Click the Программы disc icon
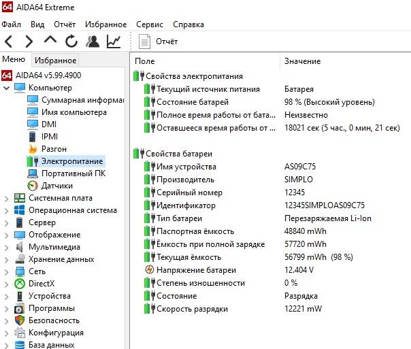The height and width of the screenshot is (349, 411). 20,308
